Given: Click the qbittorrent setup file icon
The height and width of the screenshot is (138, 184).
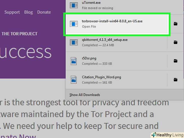Looking at the screenshot, I should (x=74, y=42).
